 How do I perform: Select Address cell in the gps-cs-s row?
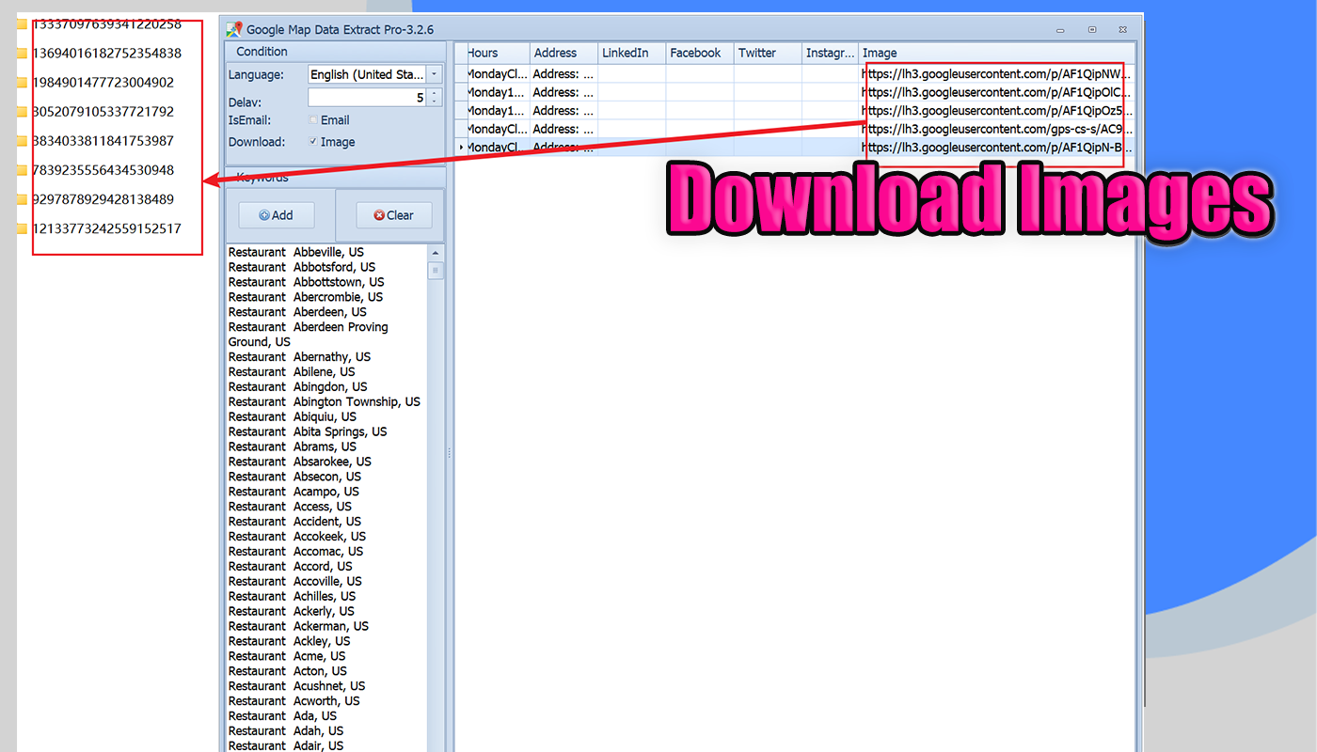pos(563,129)
